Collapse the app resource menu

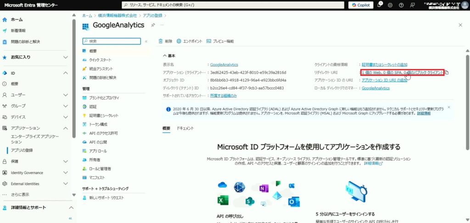pyautogui.click(x=146, y=42)
